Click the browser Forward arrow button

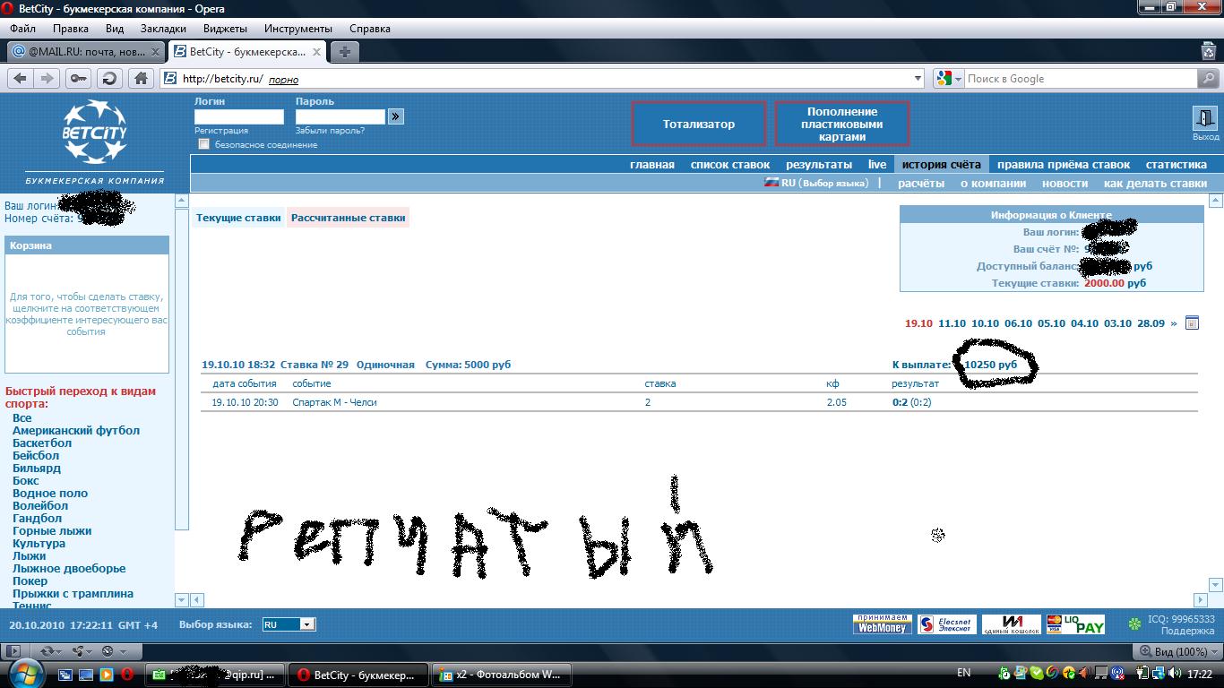point(47,79)
